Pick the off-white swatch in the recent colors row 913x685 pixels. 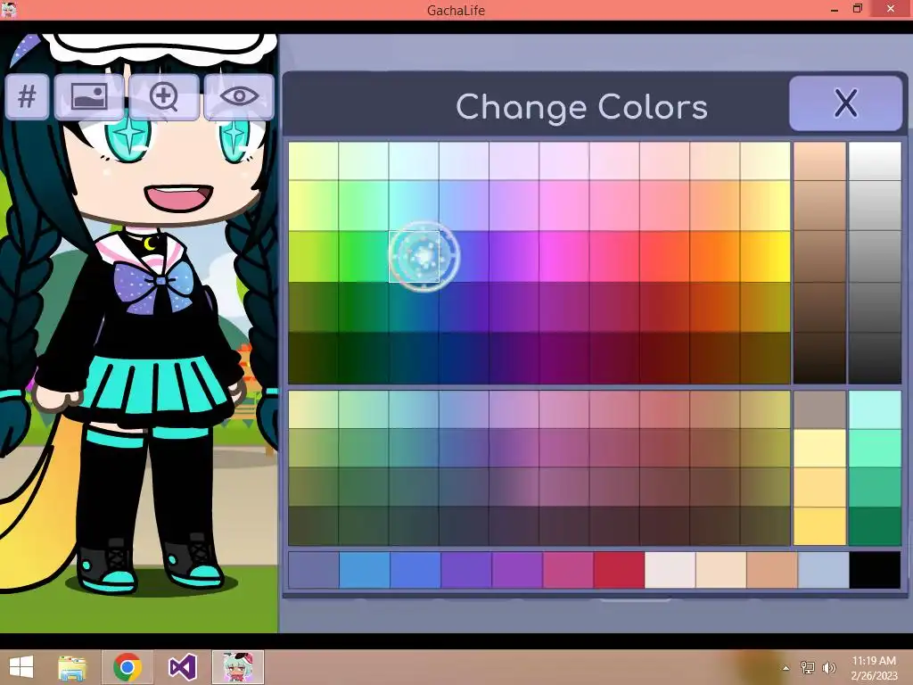tap(670, 570)
